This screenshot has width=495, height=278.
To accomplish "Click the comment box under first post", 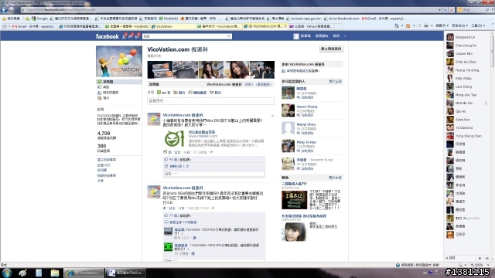I will click(x=214, y=174).
